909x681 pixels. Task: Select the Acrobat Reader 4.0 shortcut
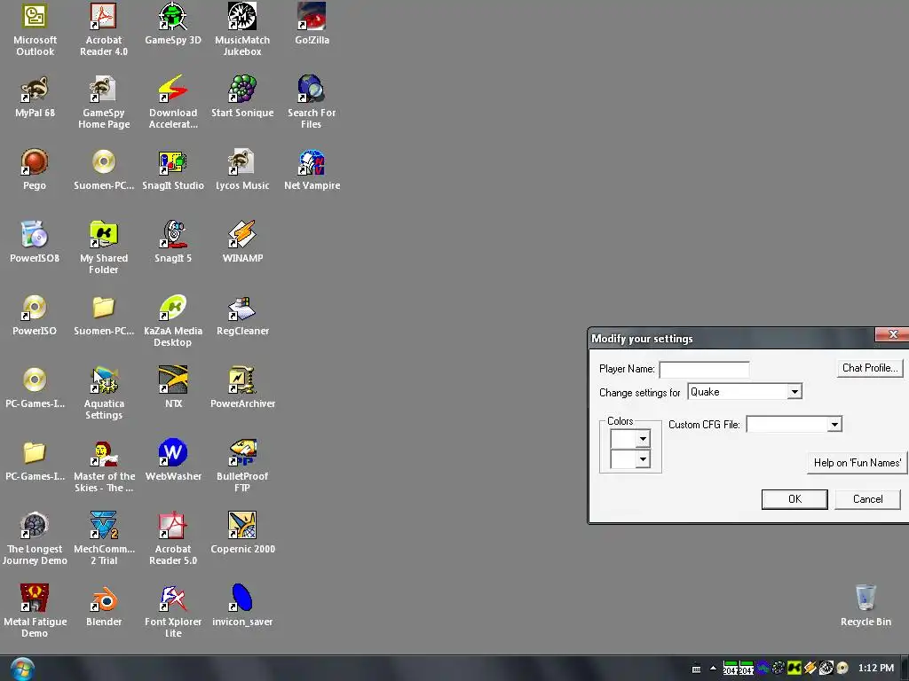(104, 17)
